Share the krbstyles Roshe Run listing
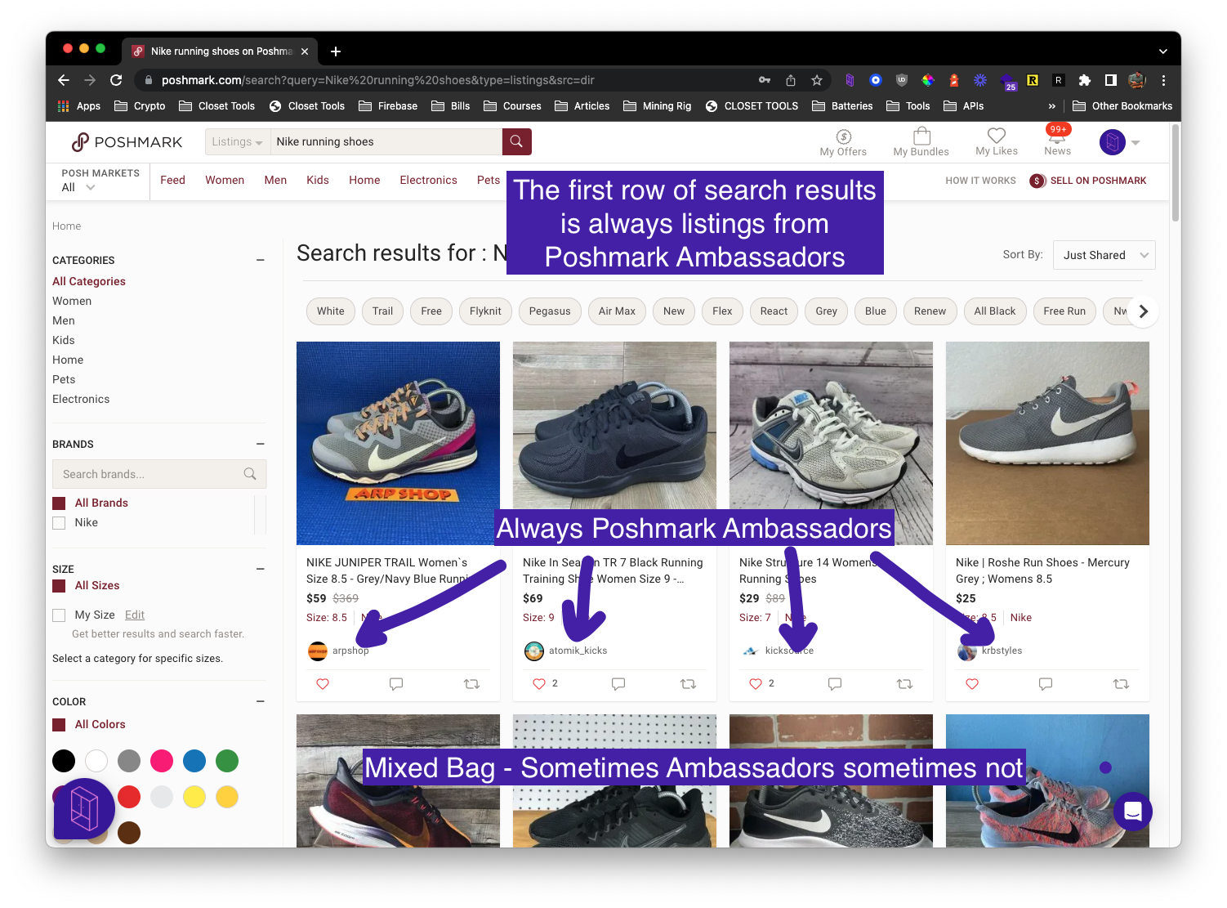This screenshot has height=908, width=1227. [1121, 684]
